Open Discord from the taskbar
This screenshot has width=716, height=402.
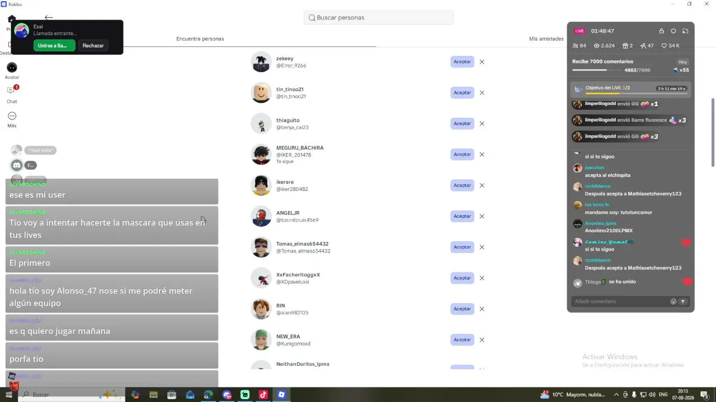coord(227,395)
